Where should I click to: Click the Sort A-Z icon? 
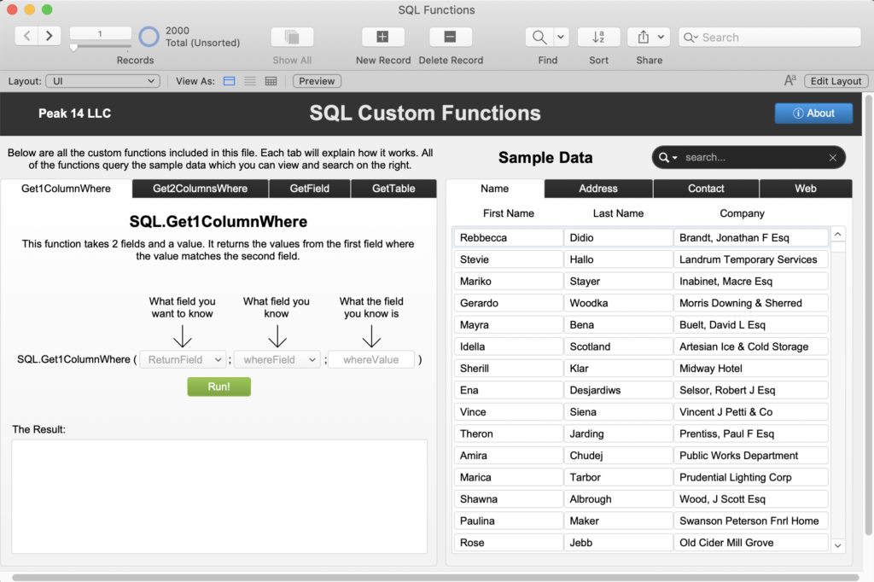click(x=598, y=37)
